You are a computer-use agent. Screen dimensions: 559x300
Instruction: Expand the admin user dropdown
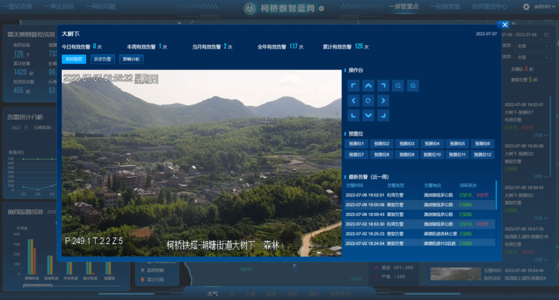click(545, 7)
